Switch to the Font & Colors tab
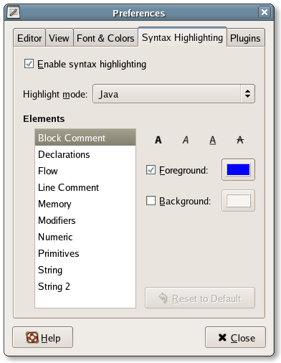 [105, 38]
